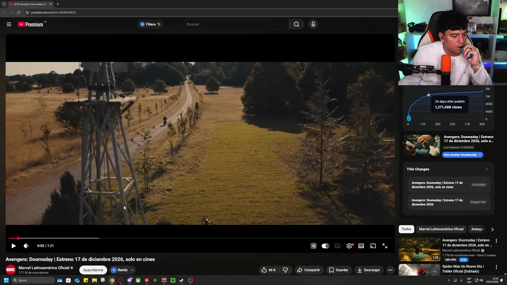Viewport: 507px width, 285px height.
Task: Open the YouTube hamburger guide menu
Action: pos(9,24)
